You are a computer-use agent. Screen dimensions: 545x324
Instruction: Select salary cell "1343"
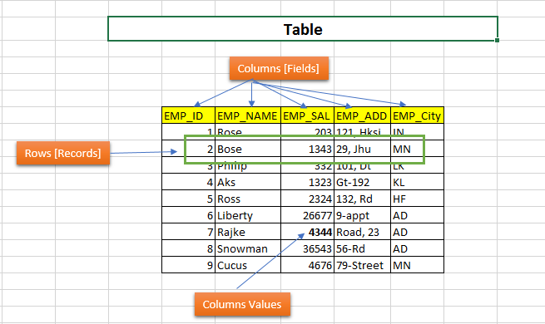coord(307,149)
